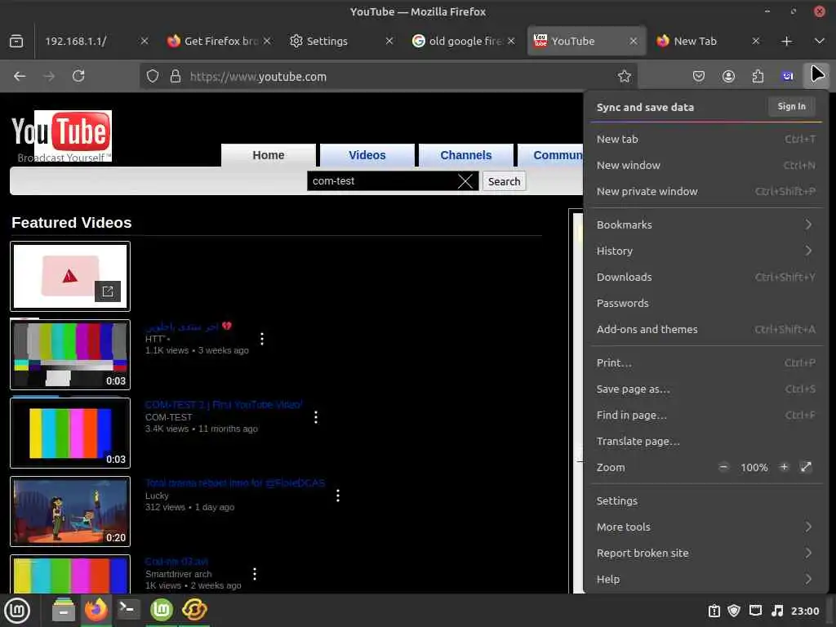Open the three-dot menu for HTT video
Image resolution: width=836 pixels, height=627 pixels.
point(262,339)
